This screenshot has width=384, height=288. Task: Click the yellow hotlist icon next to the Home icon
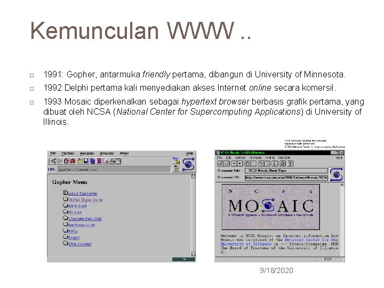[x=79, y=161]
